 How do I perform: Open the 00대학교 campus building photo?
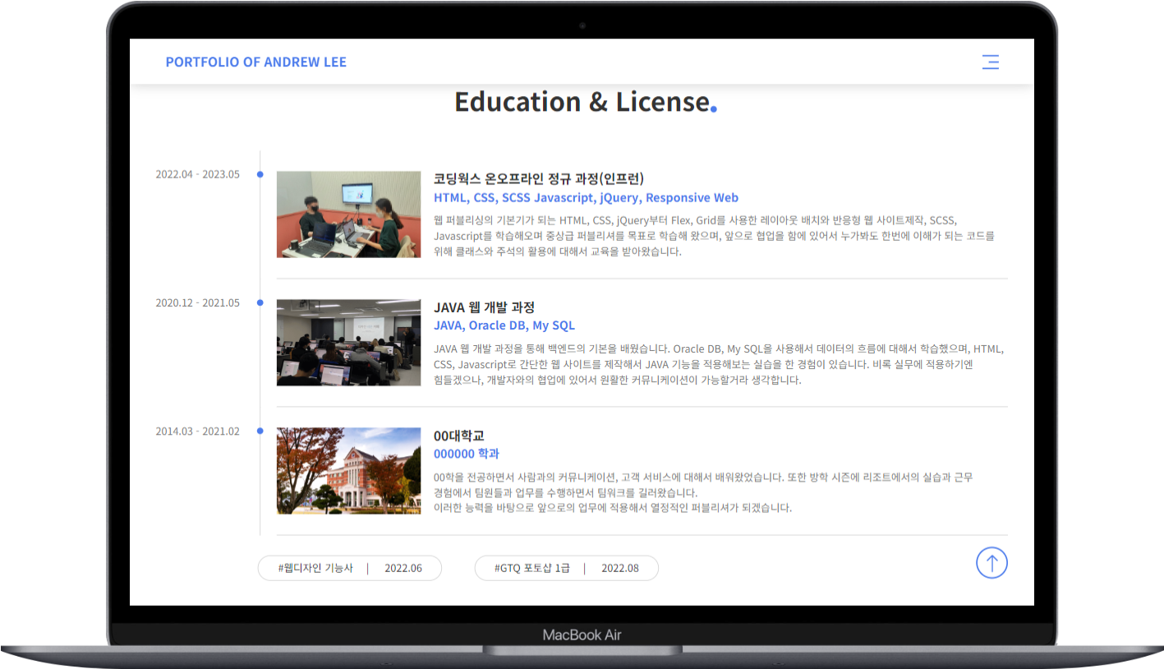click(x=348, y=471)
